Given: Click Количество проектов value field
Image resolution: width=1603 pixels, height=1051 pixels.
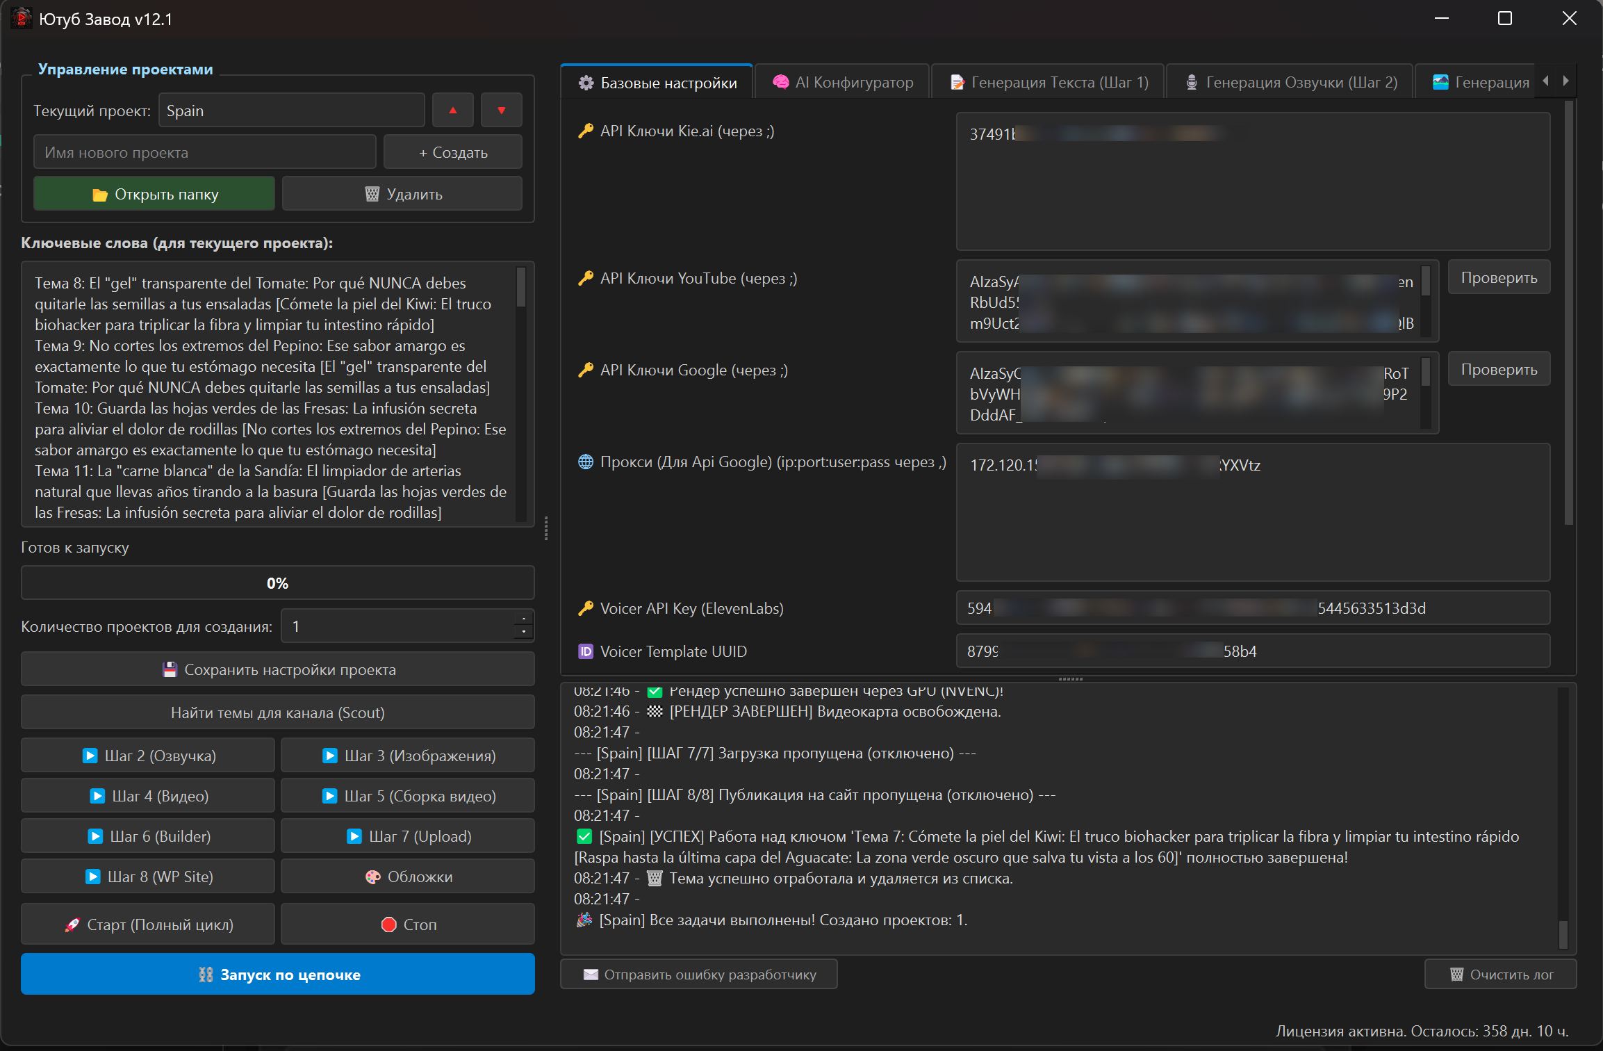Looking at the screenshot, I should coord(397,626).
